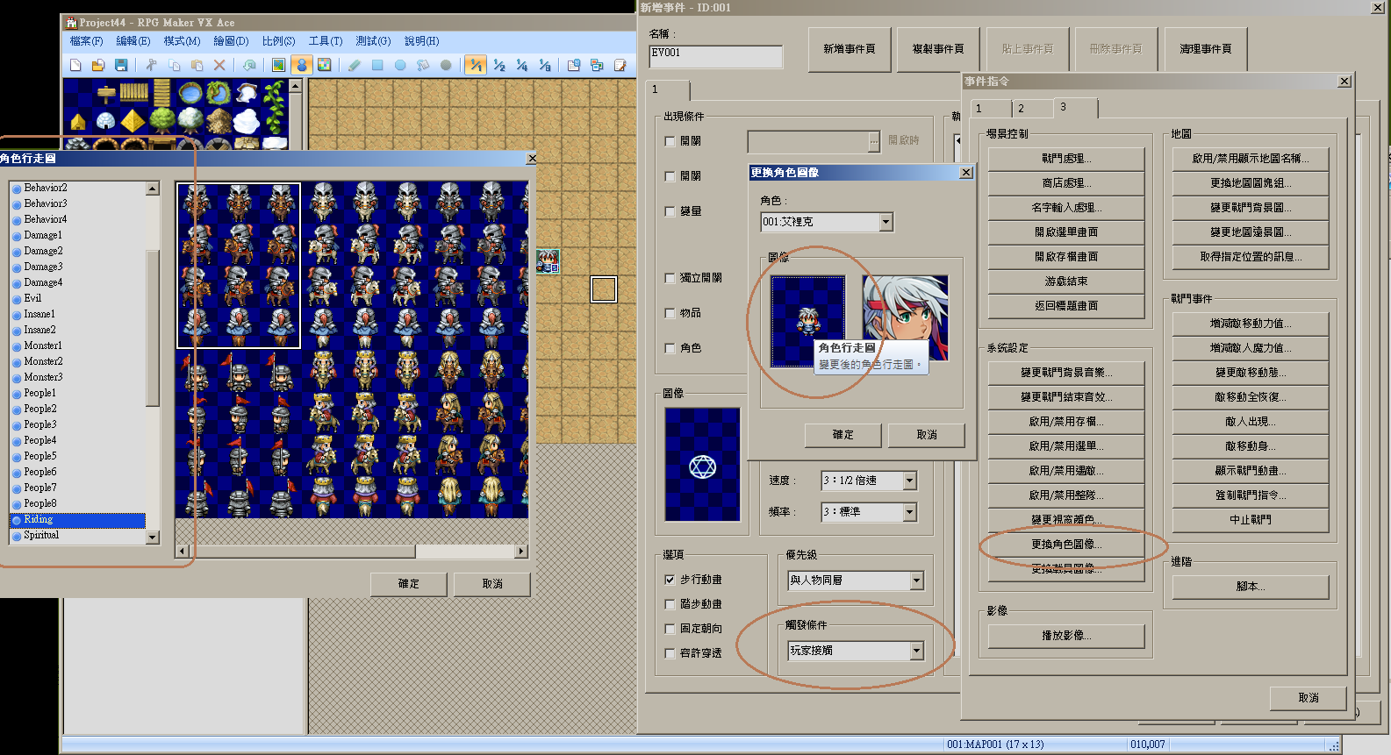Click 確定 in the 角色行走圖 dialog
This screenshot has width=1391, height=755.
coord(409,584)
